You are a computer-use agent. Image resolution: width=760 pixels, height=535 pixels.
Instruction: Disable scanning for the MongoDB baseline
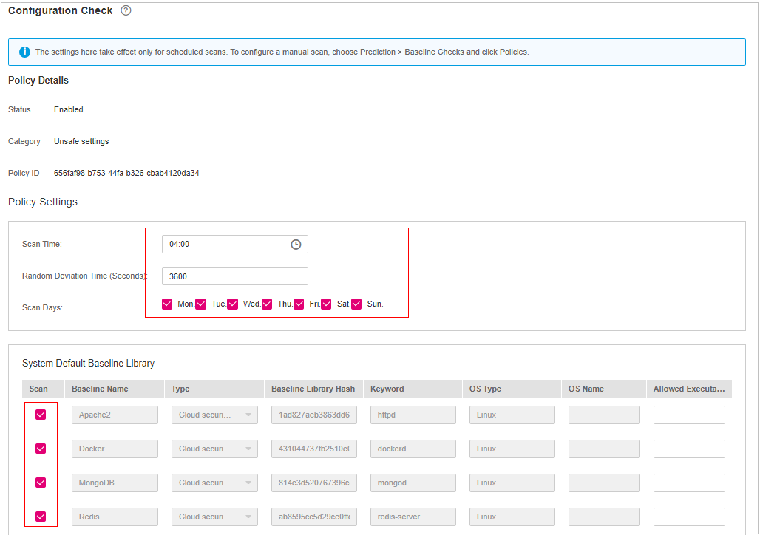pos(41,483)
